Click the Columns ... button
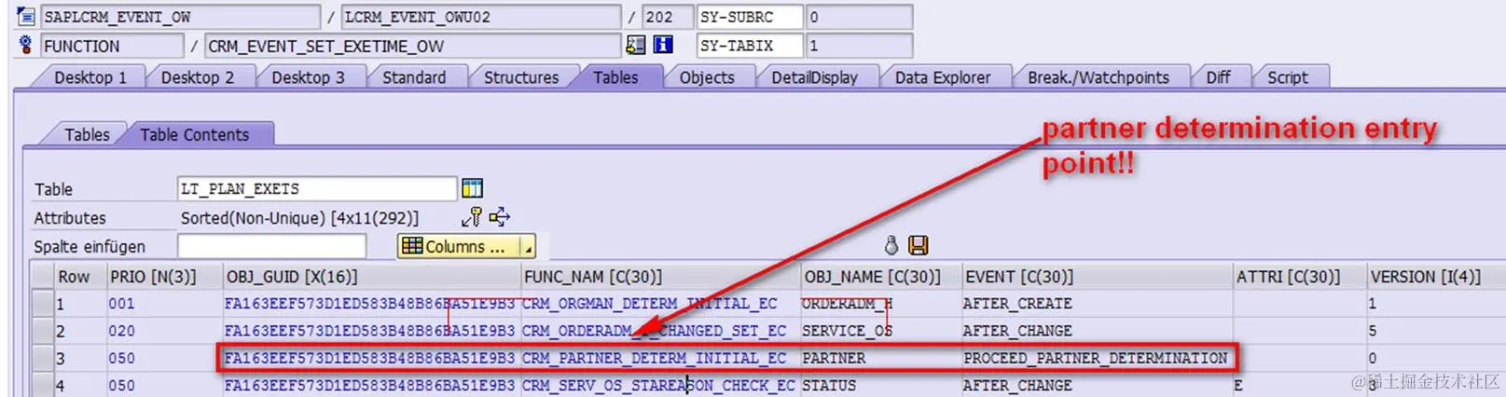 point(458,247)
